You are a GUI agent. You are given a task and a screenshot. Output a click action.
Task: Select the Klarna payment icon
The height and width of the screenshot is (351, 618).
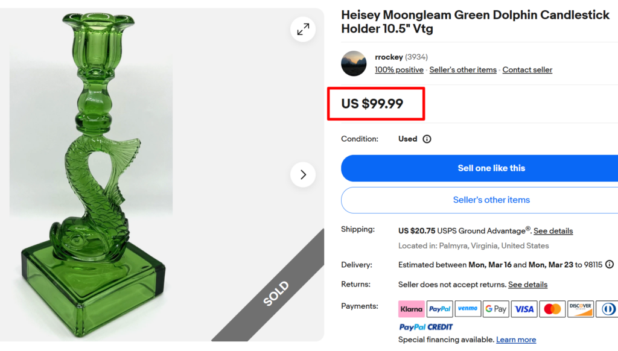click(x=411, y=309)
